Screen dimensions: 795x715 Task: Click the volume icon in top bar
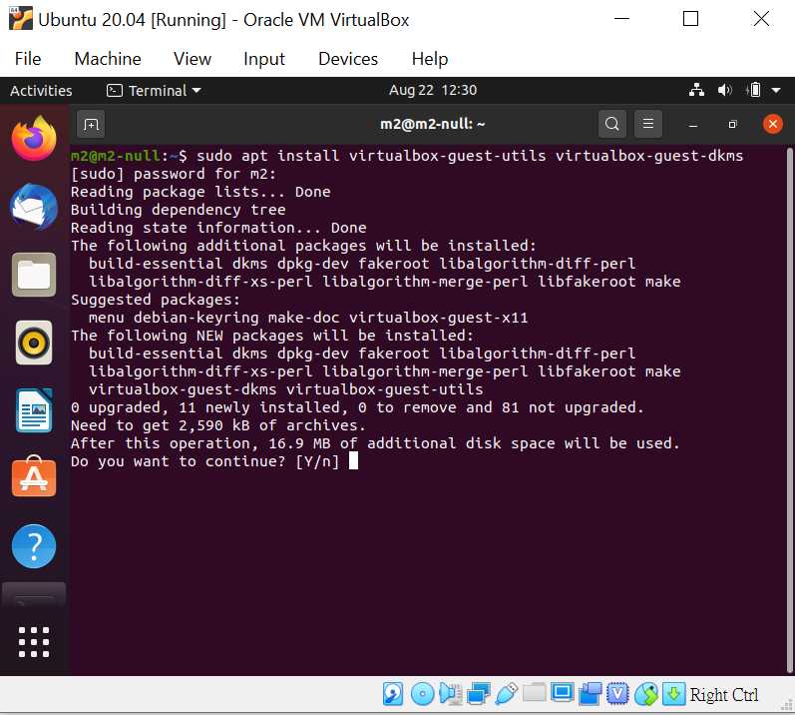(725, 90)
